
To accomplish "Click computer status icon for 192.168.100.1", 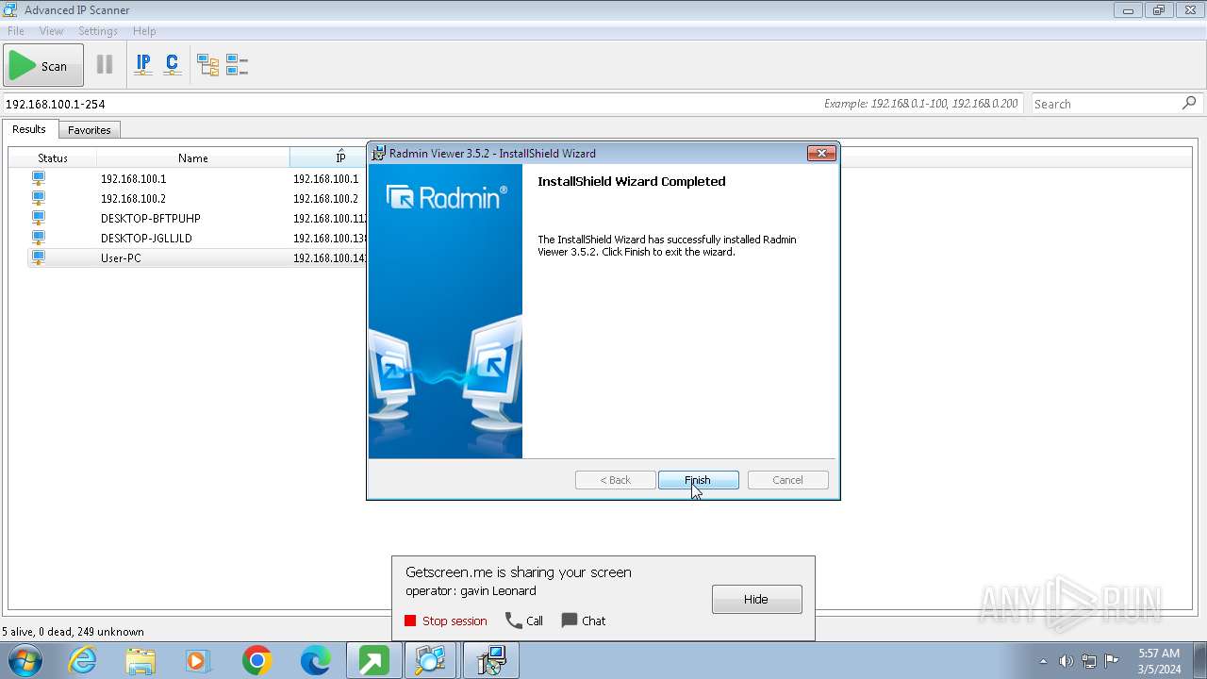I will [x=39, y=178].
